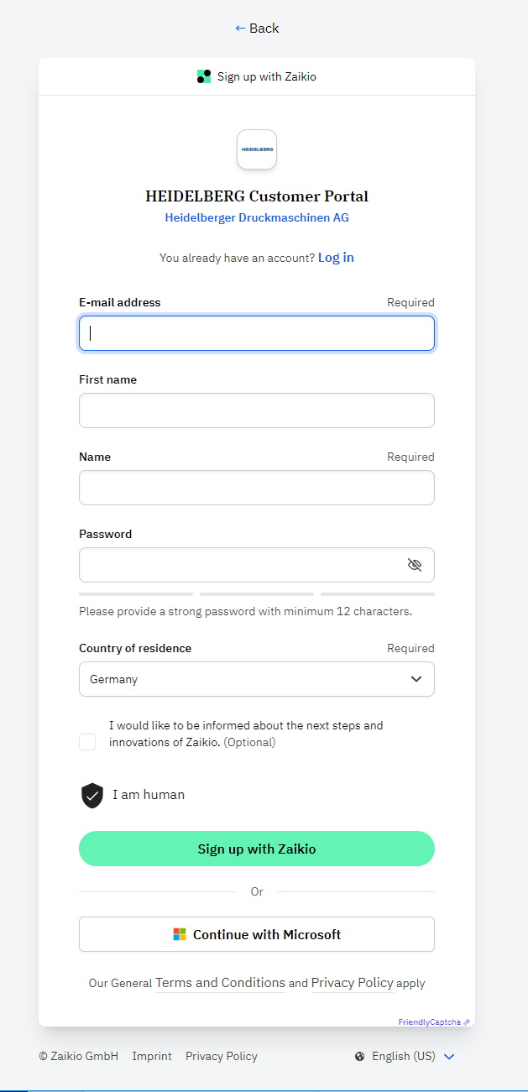Enable the Zaikio innovations opt-in checkbox
Viewport: 528px width, 1092px height.
click(87, 742)
